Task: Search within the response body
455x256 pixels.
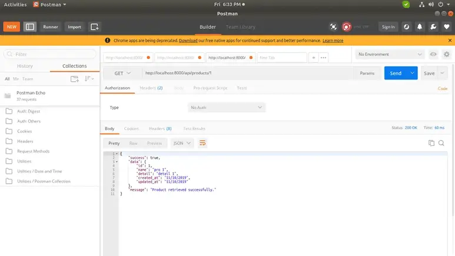Action: coord(441,143)
